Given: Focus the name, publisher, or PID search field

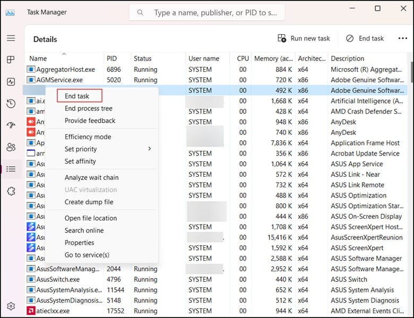Looking at the screenshot, I should (x=207, y=12).
